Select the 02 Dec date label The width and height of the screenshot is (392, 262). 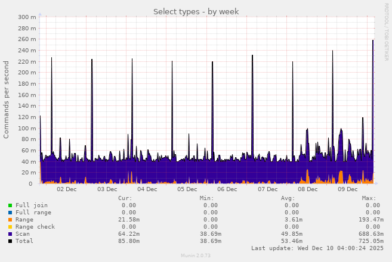66,189
